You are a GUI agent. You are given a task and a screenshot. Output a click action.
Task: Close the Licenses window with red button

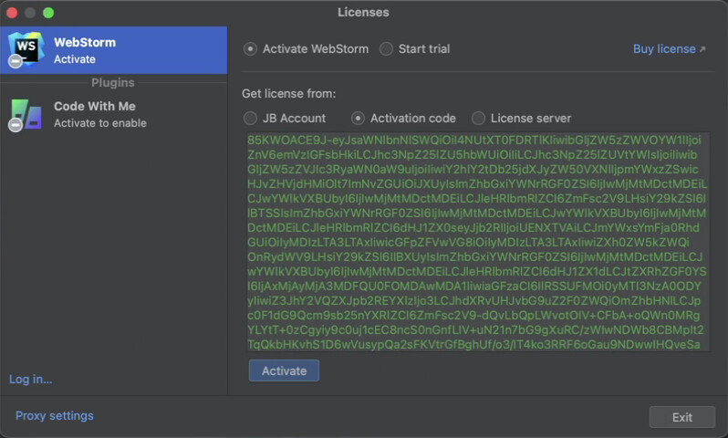click(12, 13)
